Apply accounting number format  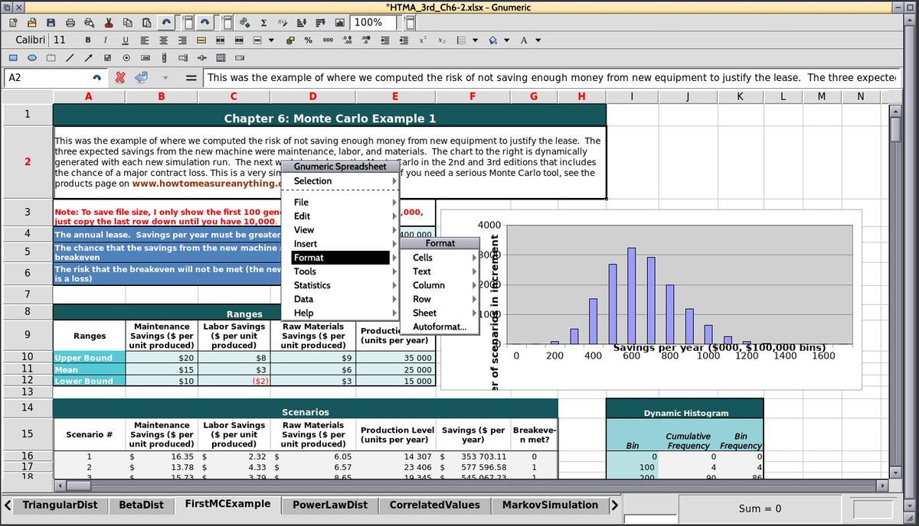coord(290,41)
